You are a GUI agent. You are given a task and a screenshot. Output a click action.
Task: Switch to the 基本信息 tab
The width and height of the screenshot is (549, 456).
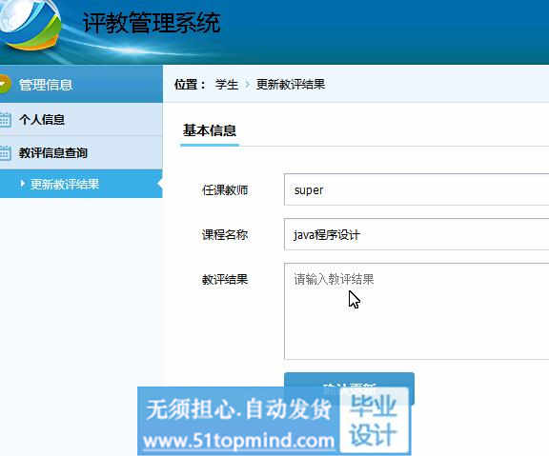(x=210, y=130)
